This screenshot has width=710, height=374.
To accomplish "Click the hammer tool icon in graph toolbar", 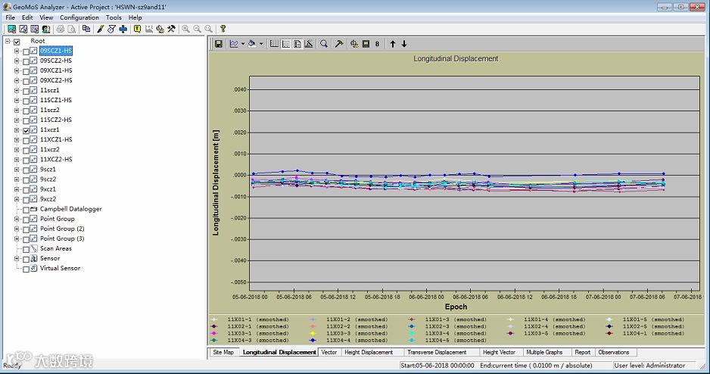I will pos(339,44).
